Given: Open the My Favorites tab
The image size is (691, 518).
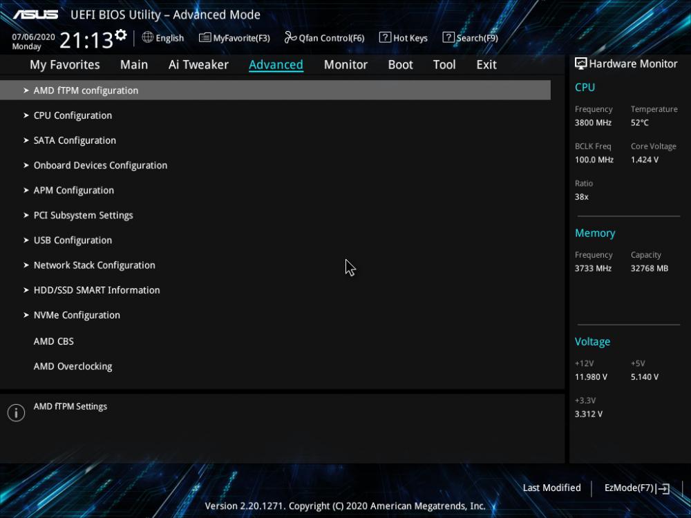Looking at the screenshot, I should pyautogui.click(x=65, y=65).
